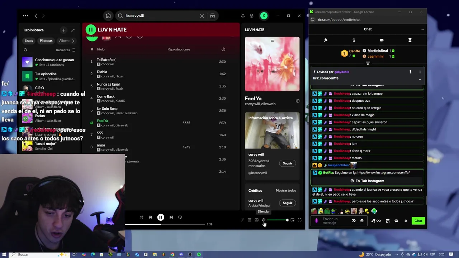
Task: Sort tracks by Reproducciones column
Action: coord(179,49)
